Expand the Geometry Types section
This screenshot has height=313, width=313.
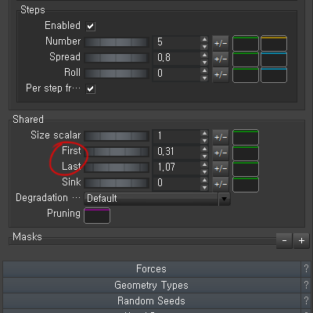pyautogui.click(x=152, y=285)
